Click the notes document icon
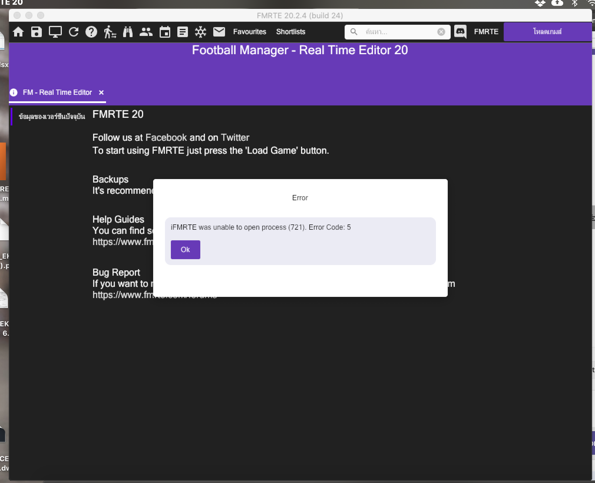The width and height of the screenshot is (595, 483). tap(183, 32)
